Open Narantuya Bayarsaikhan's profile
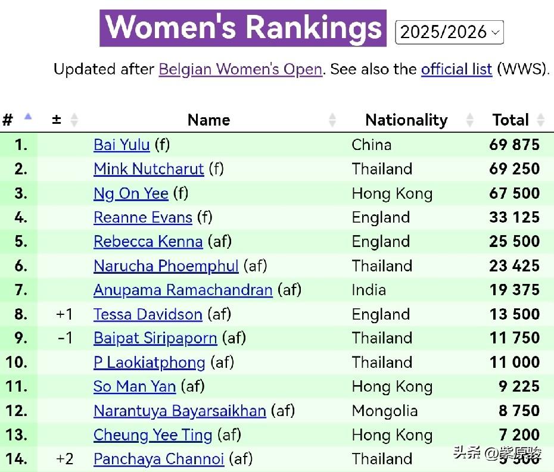This screenshot has width=554, height=472. (179, 411)
